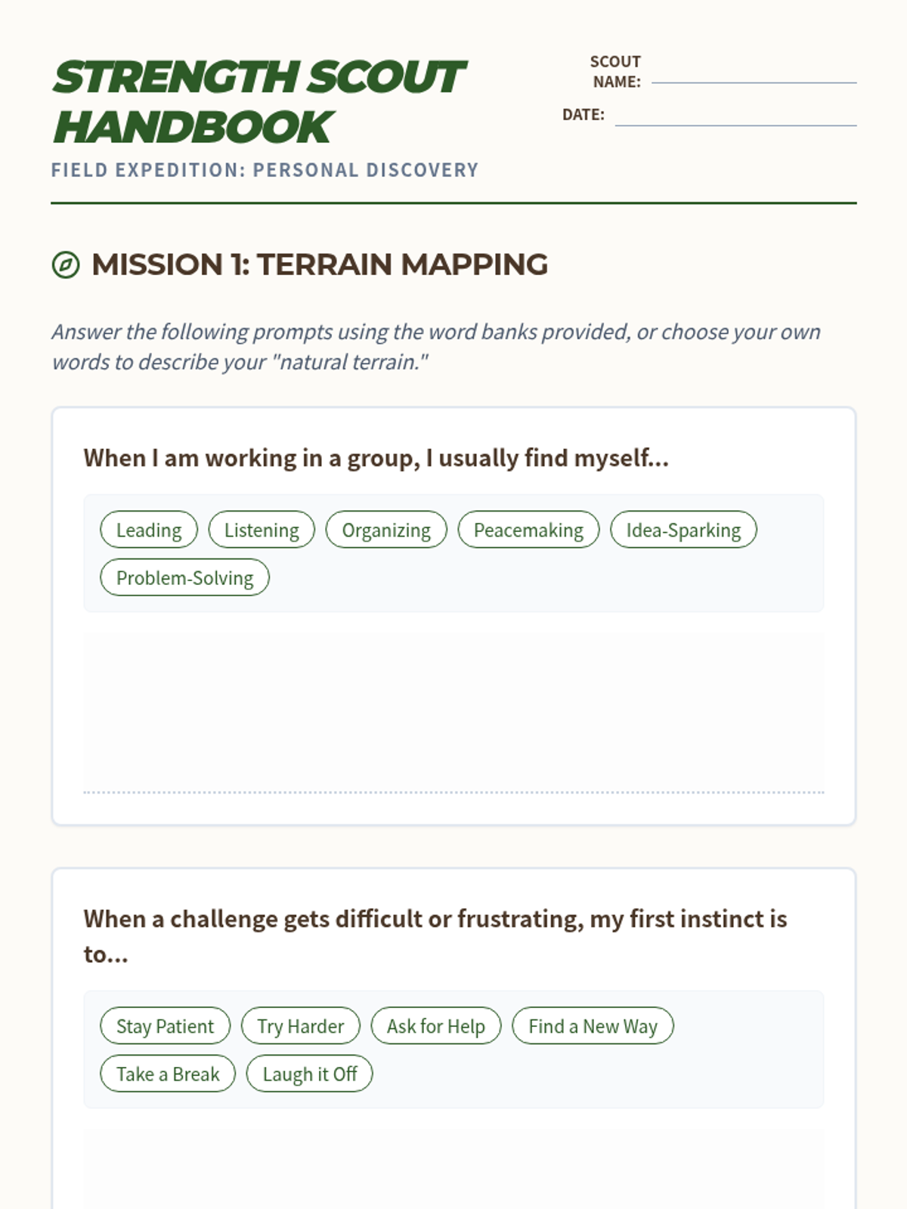
Task: Select the Find a New Way chip
Action: point(593,1025)
